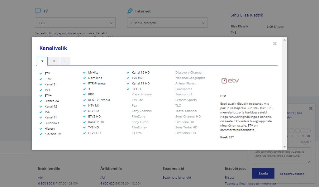Click checkmark next to ETV2 channel
Screen dimensions: 319x187
click(x=41, y=79)
